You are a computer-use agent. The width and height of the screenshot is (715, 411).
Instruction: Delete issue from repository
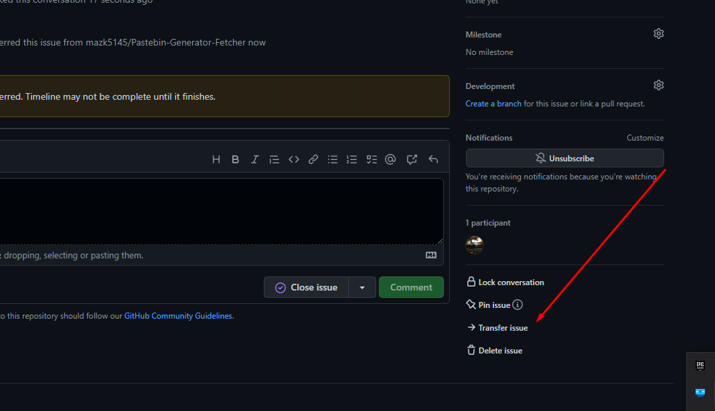(x=495, y=350)
